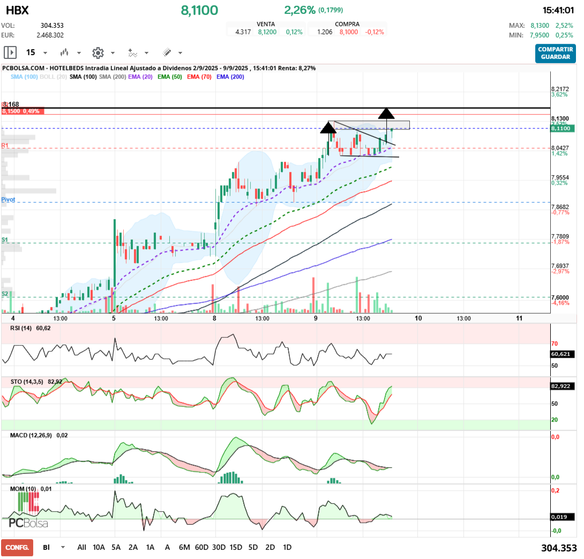Viewport: 584px width, 559px height.
Task: Select the pencil drawing tool icon
Action: 167,53
